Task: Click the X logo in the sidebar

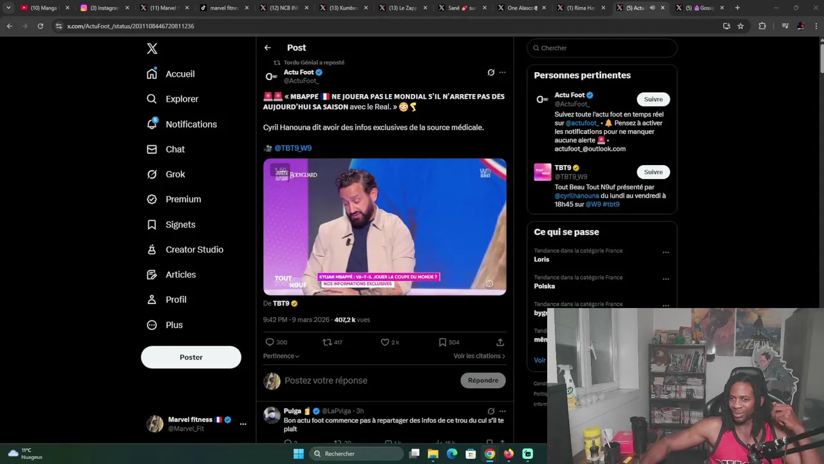Action: click(x=152, y=48)
